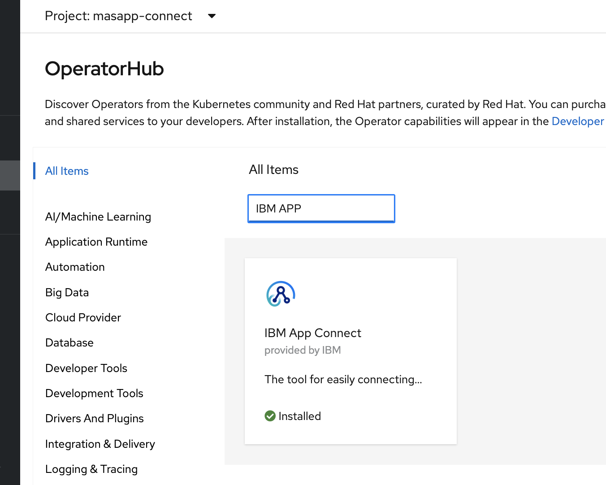Click the green Installed checkmark icon
This screenshot has width=606, height=485.
point(270,416)
